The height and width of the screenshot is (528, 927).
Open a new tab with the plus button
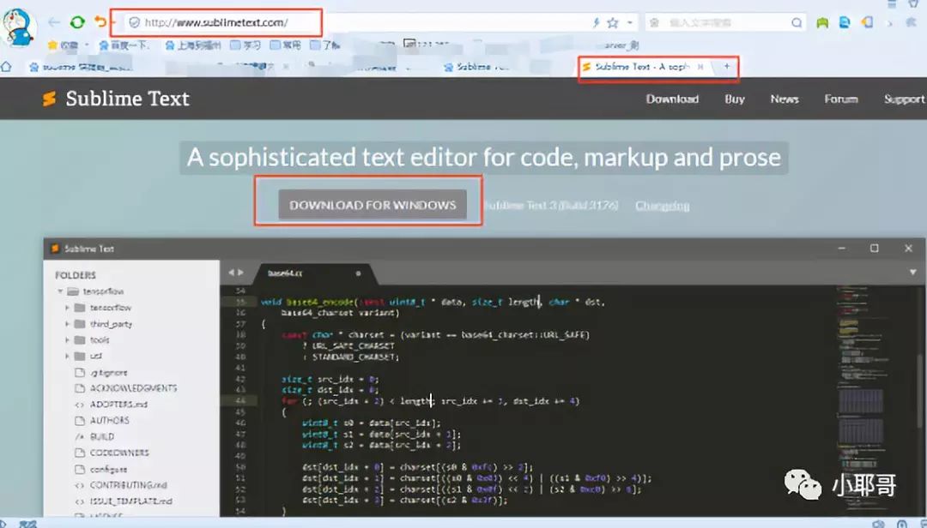pyautogui.click(x=727, y=66)
